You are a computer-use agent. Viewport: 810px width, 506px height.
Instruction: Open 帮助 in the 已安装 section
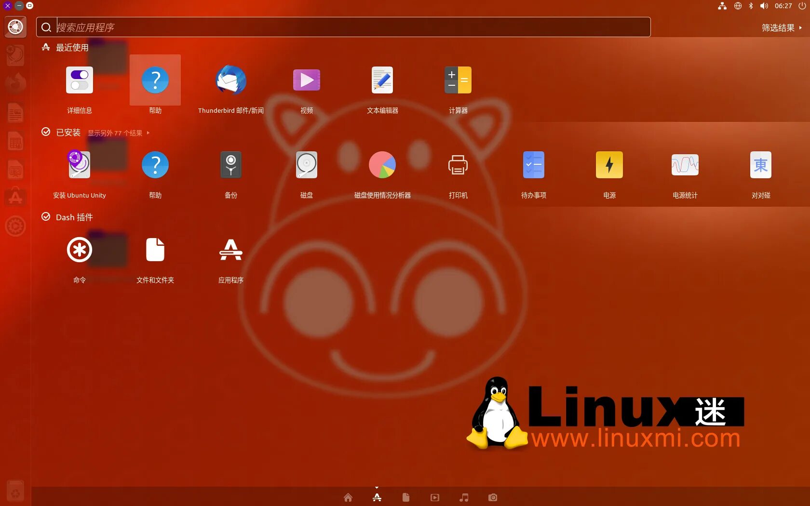coord(155,165)
